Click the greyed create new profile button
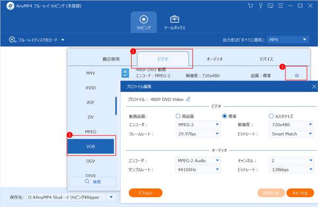This screenshot has height=207, width=318. 271,193
